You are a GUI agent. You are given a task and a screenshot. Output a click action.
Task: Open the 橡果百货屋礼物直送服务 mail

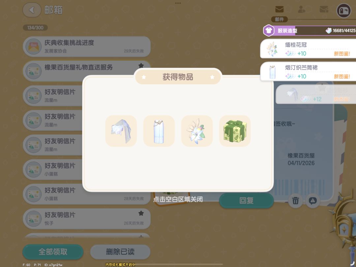[86, 71]
